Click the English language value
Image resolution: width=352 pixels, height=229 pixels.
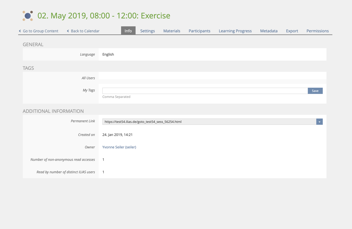(x=108, y=54)
